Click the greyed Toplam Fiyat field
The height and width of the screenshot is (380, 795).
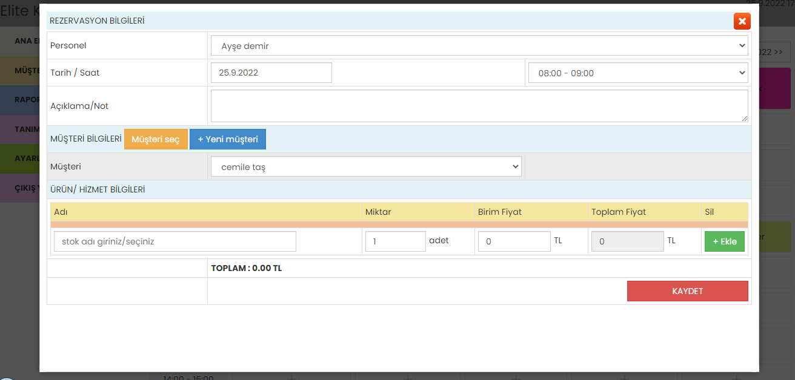click(627, 241)
